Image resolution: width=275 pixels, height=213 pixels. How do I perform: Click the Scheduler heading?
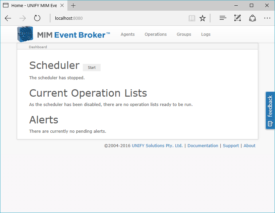click(54, 65)
